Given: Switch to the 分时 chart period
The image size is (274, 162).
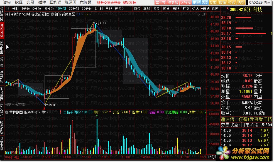Looking at the screenshot, I should [15, 9].
